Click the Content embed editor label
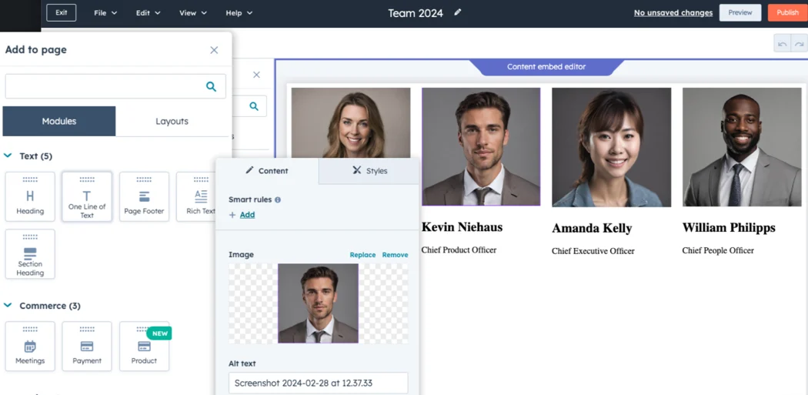The width and height of the screenshot is (808, 395). coord(546,66)
